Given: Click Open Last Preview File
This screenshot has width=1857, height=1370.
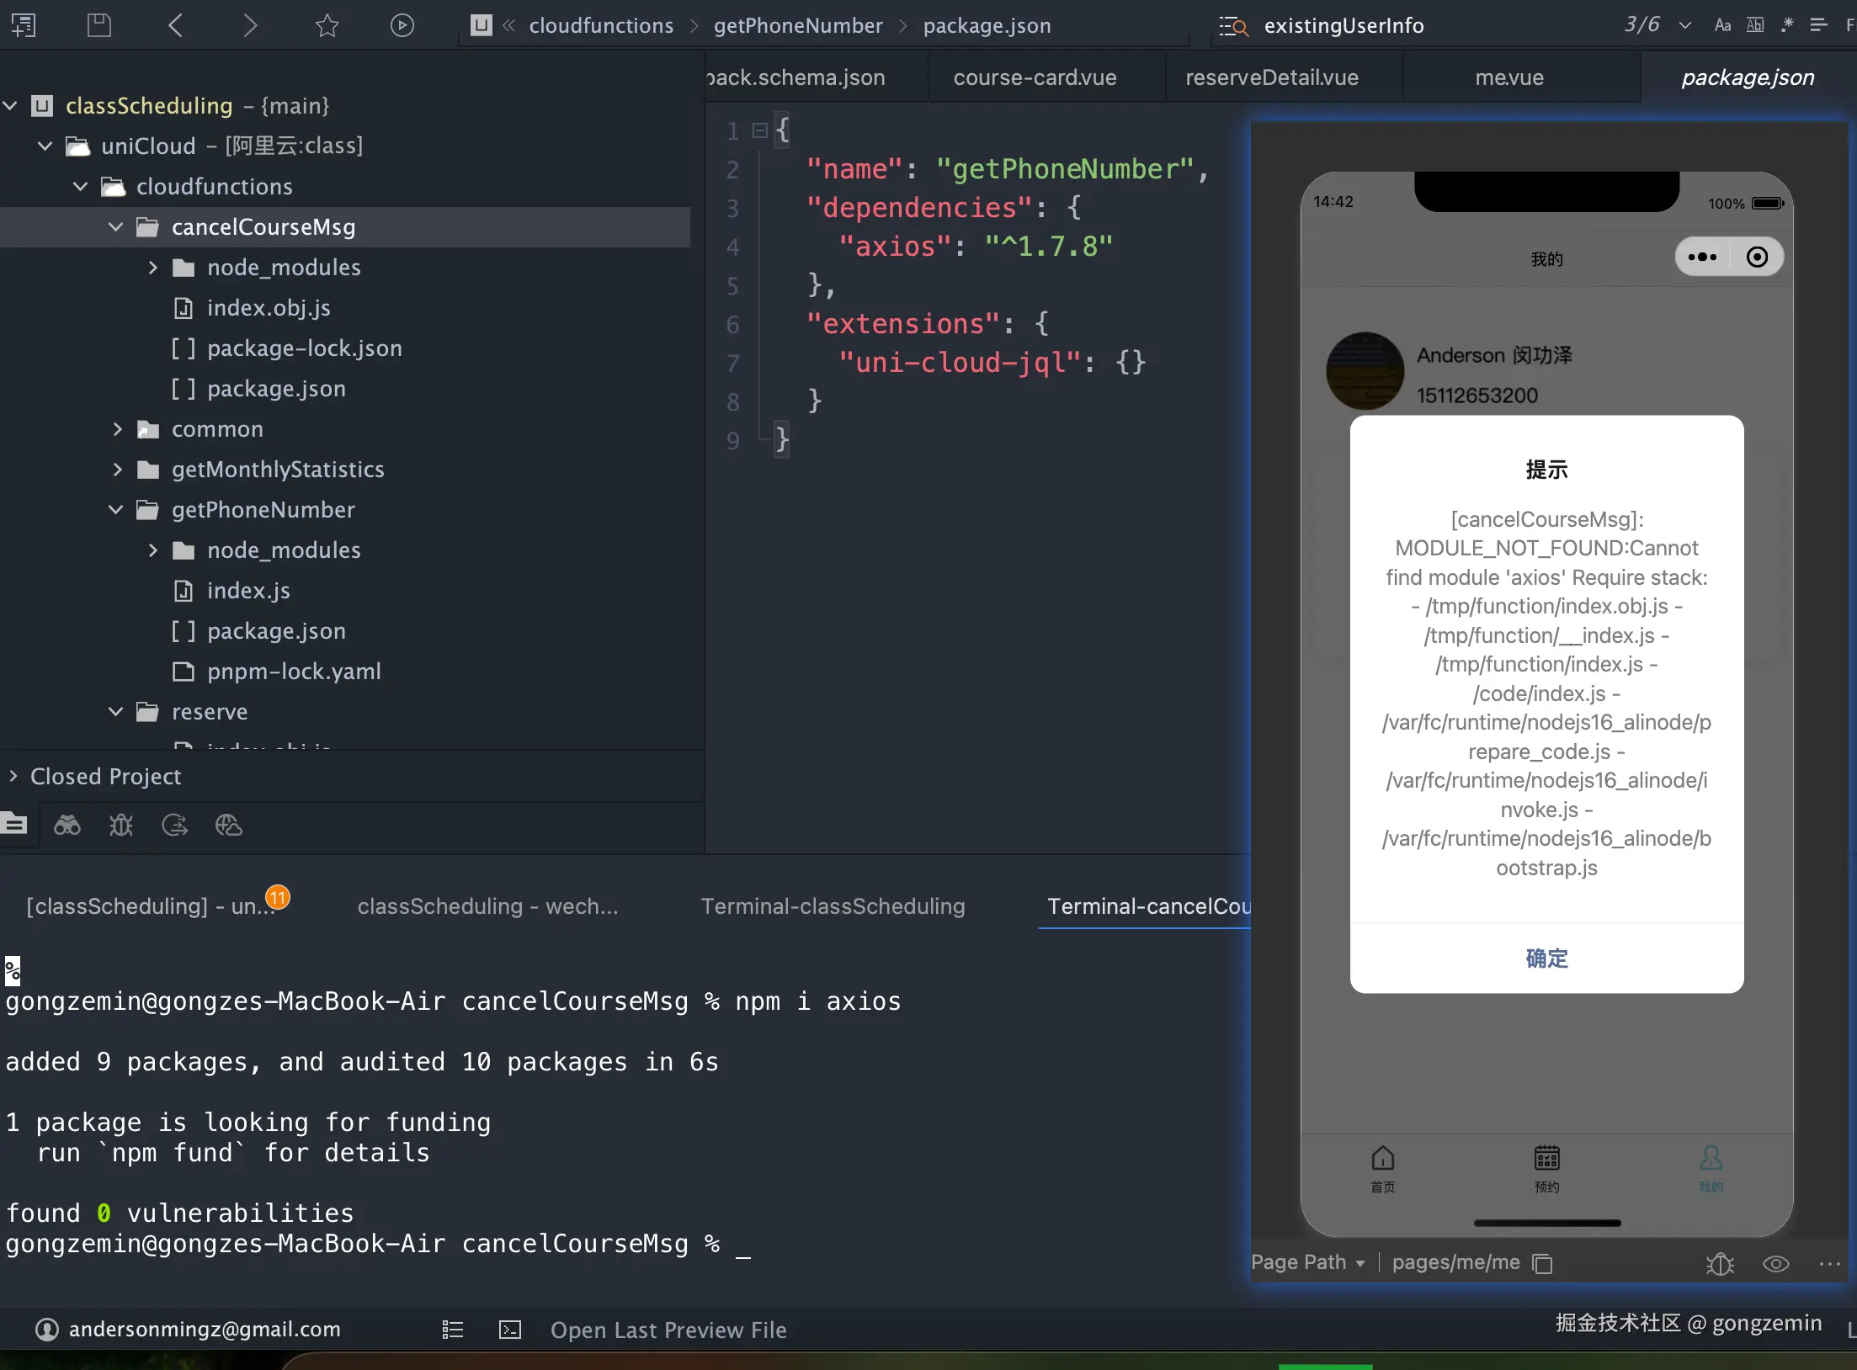Looking at the screenshot, I should click(668, 1330).
